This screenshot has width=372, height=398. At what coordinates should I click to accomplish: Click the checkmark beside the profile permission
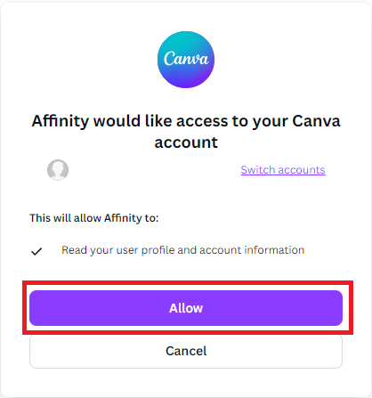(36, 251)
